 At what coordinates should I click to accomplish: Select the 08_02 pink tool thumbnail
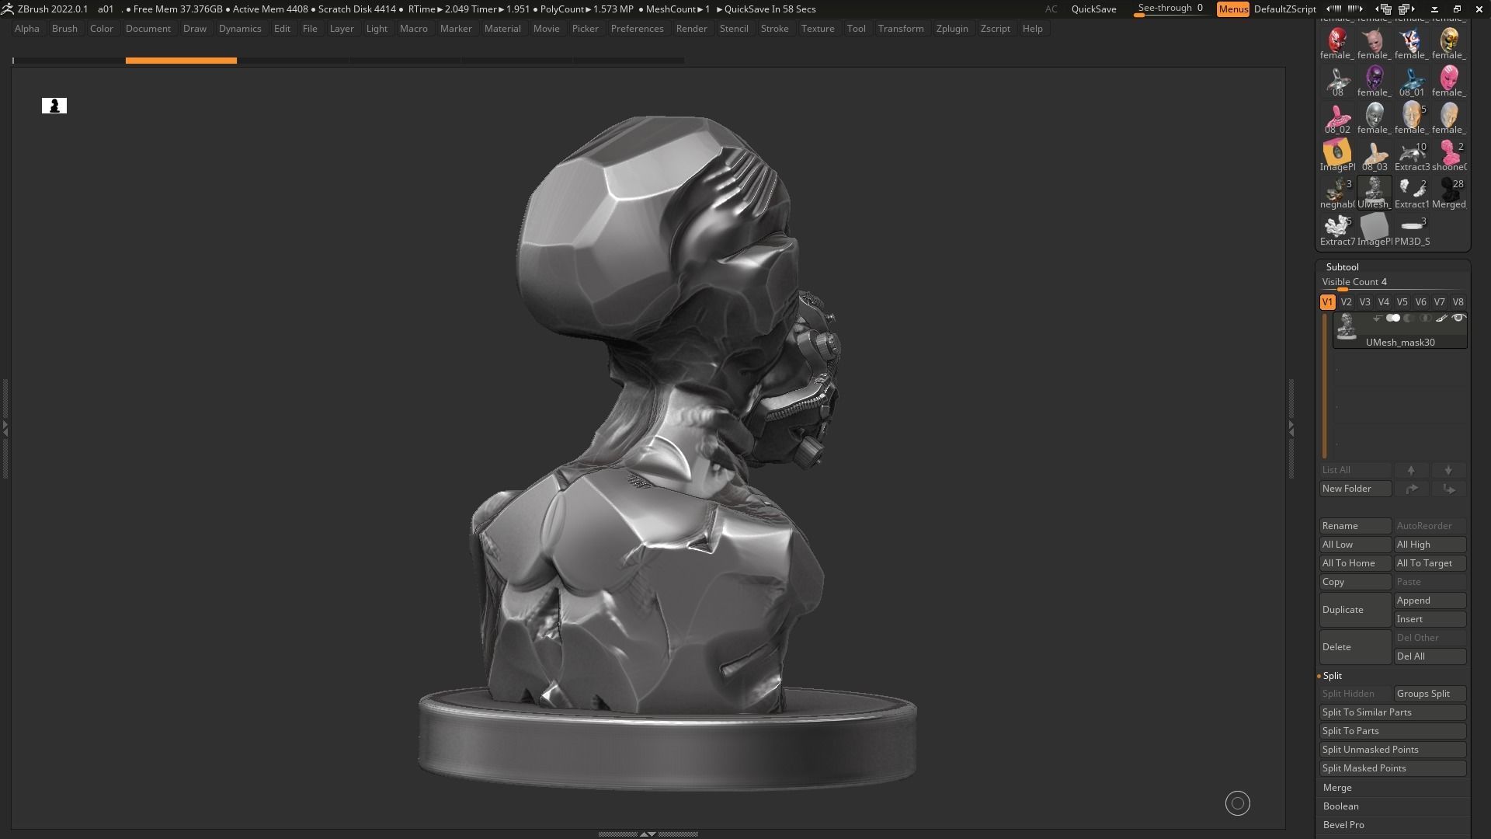(x=1336, y=118)
